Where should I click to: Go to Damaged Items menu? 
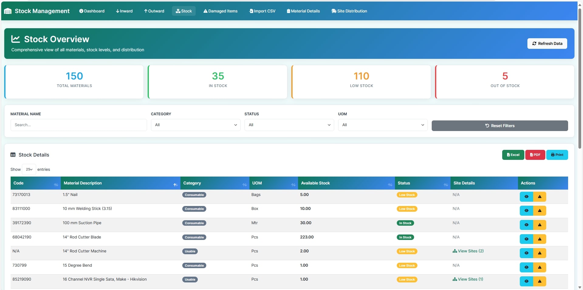(221, 11)
